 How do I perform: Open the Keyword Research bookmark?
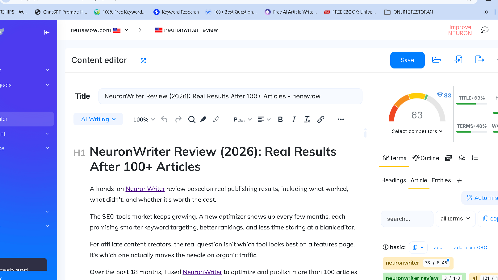tap(176, 12)
